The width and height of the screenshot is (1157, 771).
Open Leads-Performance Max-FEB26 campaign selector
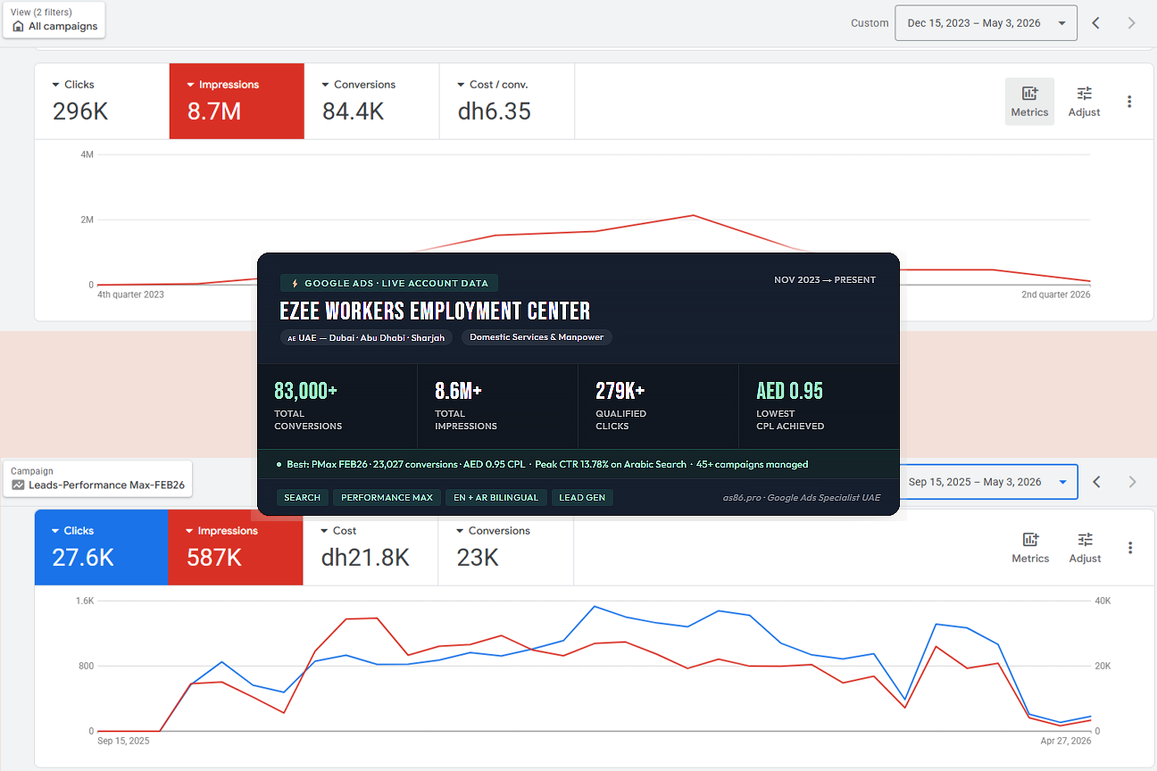tap(98, 479)
